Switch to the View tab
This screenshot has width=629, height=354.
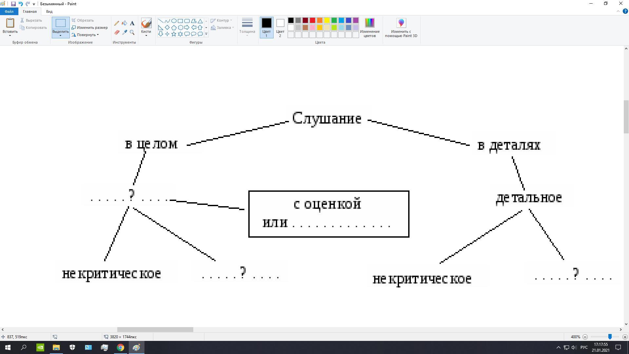click(x=49, y=11)
